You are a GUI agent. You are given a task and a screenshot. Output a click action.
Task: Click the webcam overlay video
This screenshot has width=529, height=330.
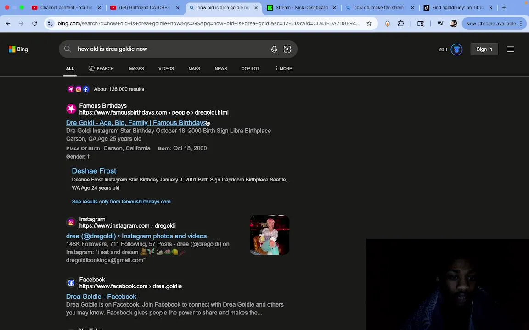tap(447, 285)
